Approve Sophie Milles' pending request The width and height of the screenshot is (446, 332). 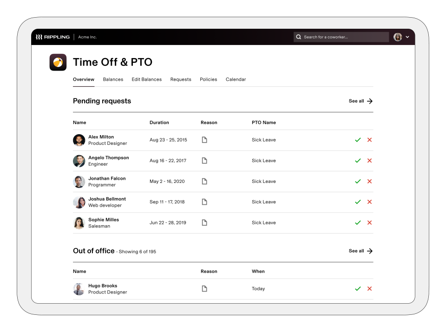pyautogui.click(x=358, y=222)
